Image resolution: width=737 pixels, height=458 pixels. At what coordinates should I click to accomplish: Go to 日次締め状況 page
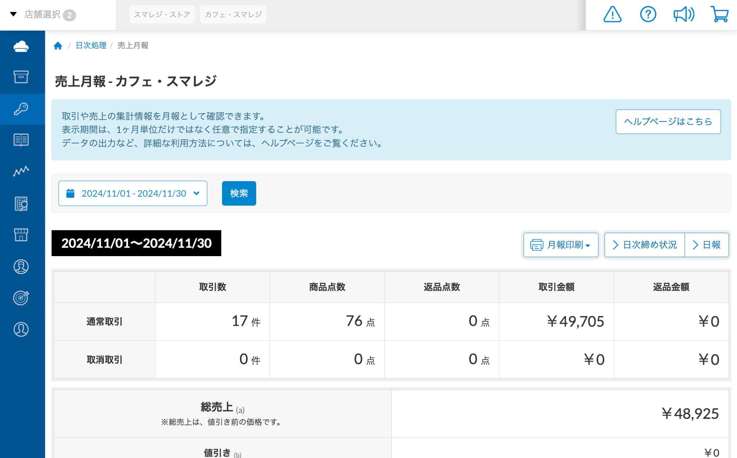pyautogui.click(x=645, y=245)
